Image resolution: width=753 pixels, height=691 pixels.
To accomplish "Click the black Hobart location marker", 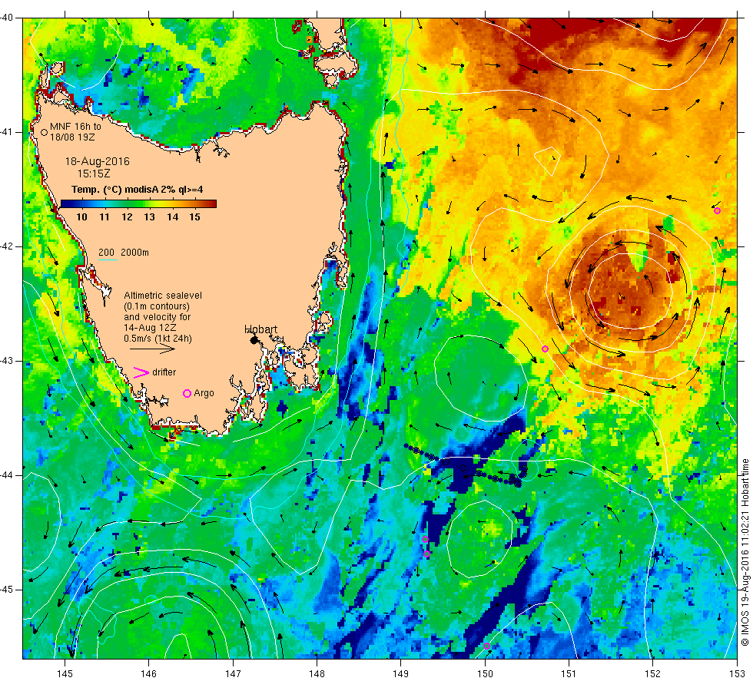I will click(254, 340).
